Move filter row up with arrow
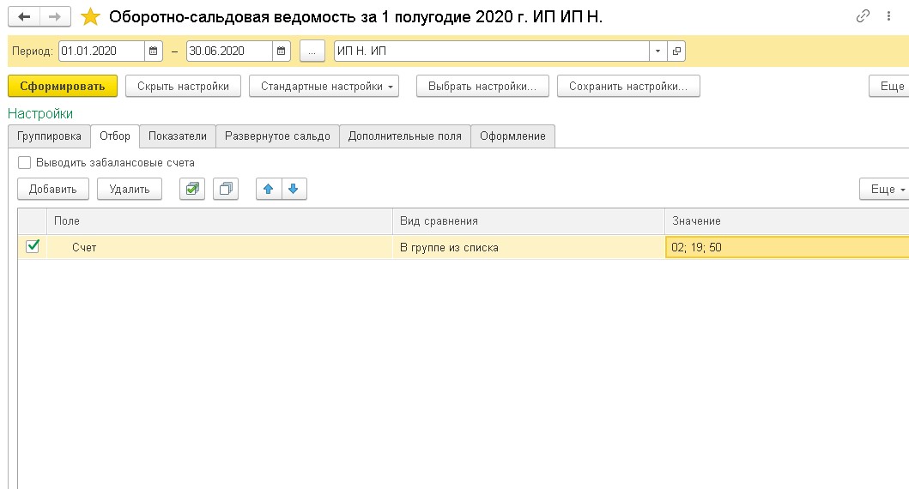The image size is (909, 489). click(269, 189)
